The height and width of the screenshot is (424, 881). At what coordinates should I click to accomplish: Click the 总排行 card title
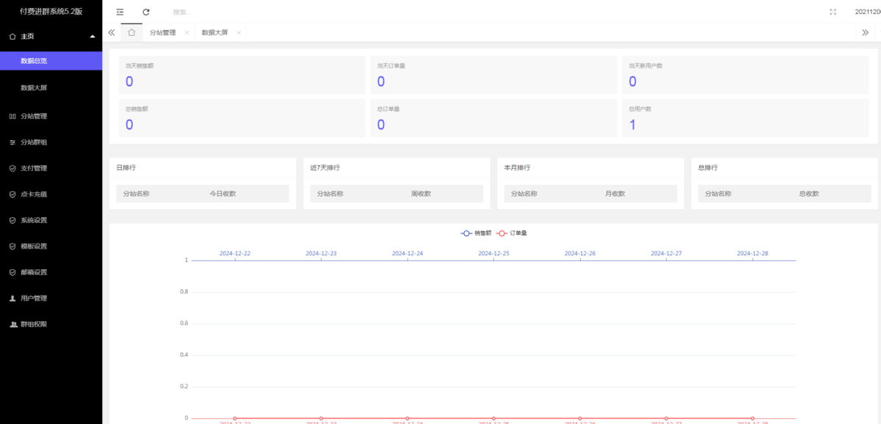708,168
